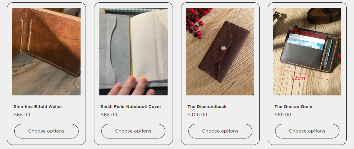The width and height of the screenshot is (354, 149).
Task: Follow the Slim-line Bifold Wallet title link
Action: (x=38, y=107)
